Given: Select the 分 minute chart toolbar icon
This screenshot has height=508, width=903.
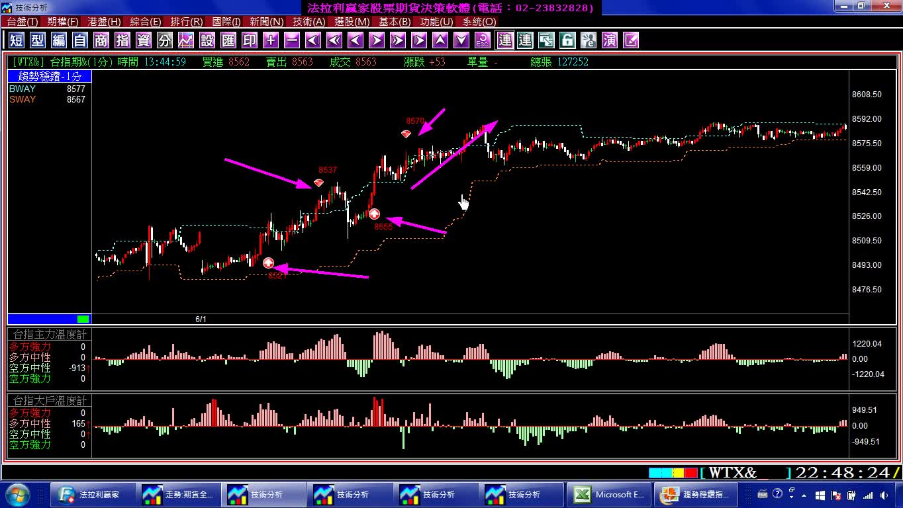Looking at the screenshot, I should pyautogui.click(x=165, y=40).
